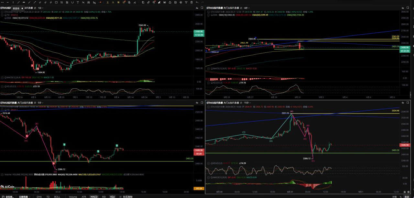Select the measuring ruler tool

pos(148,2)
